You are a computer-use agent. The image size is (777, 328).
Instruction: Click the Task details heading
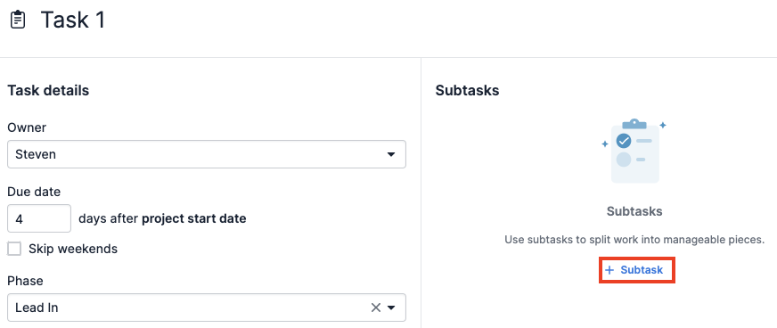coord(48,91)
